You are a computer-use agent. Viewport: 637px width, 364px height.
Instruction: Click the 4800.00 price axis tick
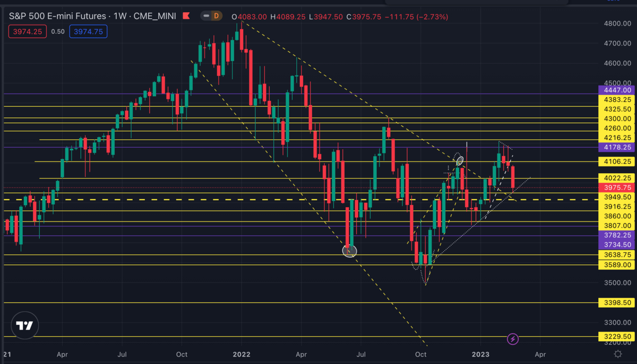pyautogui.click(x=616, y=23)
